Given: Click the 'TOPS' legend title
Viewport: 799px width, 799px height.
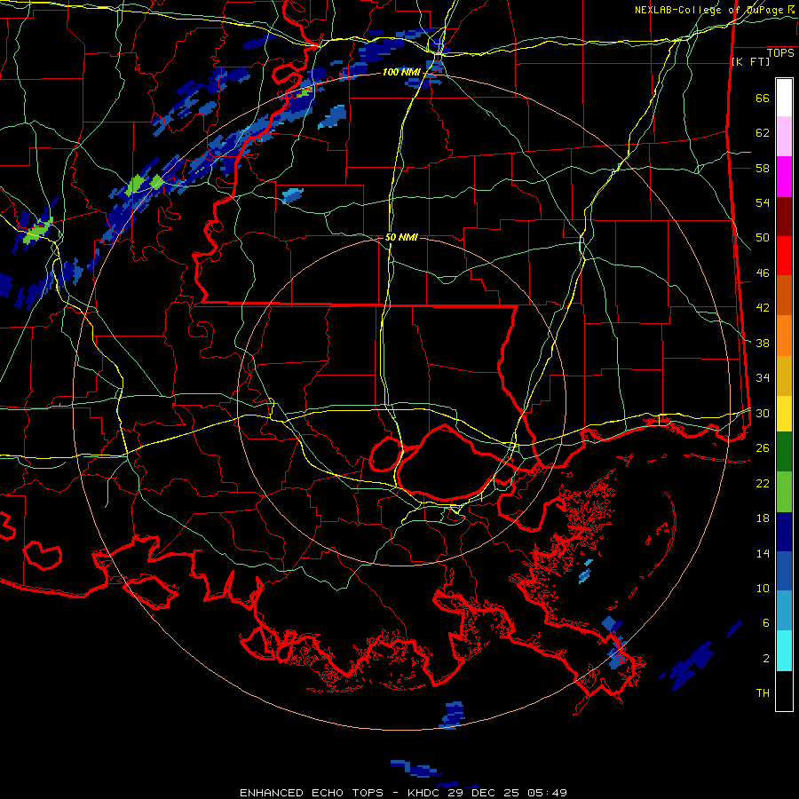Looking at the screenshot, I should [780, 53].
